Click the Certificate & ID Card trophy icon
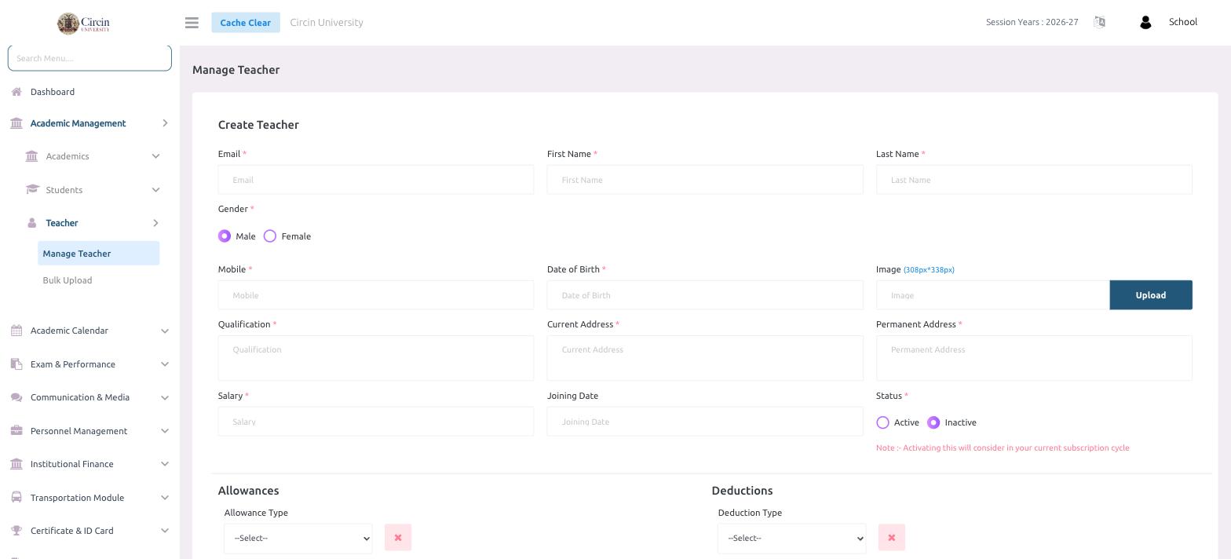This screenshot has height=559, width=1231. [16, 531]
